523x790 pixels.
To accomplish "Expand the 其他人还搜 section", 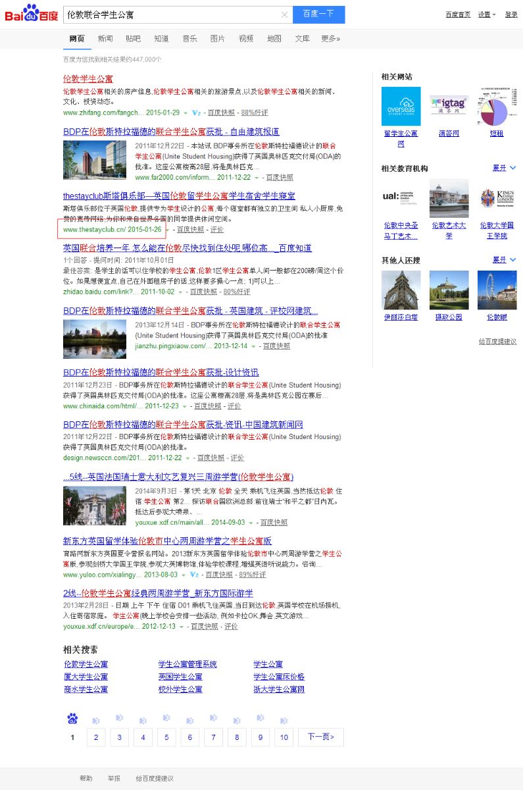I will pos(505,259).
